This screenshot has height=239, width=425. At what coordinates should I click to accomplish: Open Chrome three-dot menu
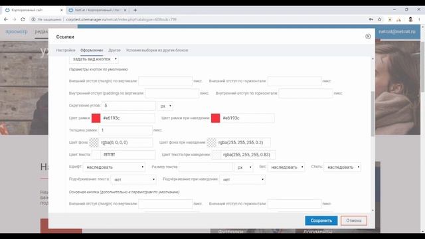pyautogui.click(x=419, y=19)
